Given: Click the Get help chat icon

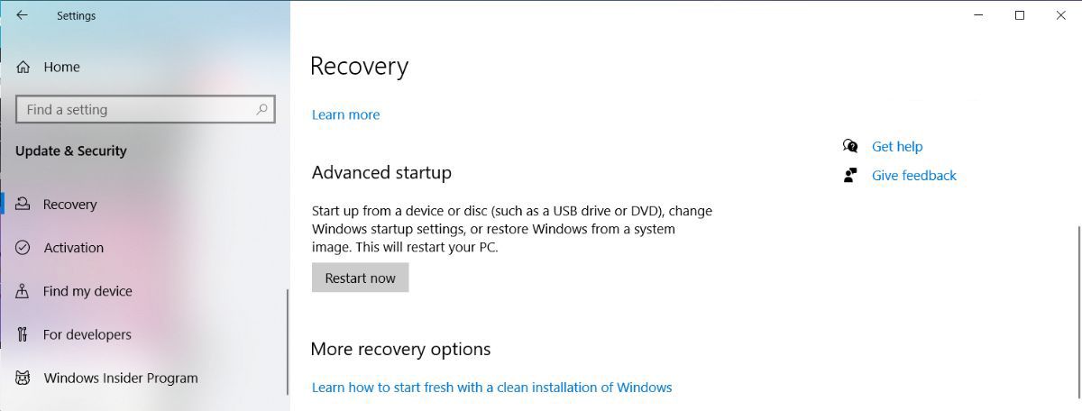Looking at the screenshot, I should point(849,146).
